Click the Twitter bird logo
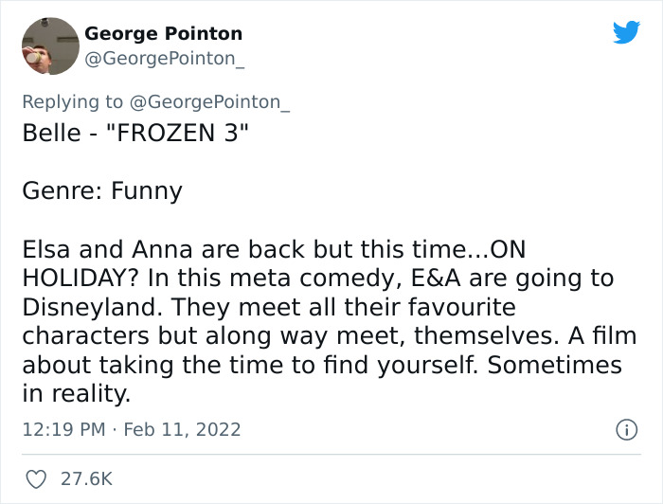 (625, 32)
